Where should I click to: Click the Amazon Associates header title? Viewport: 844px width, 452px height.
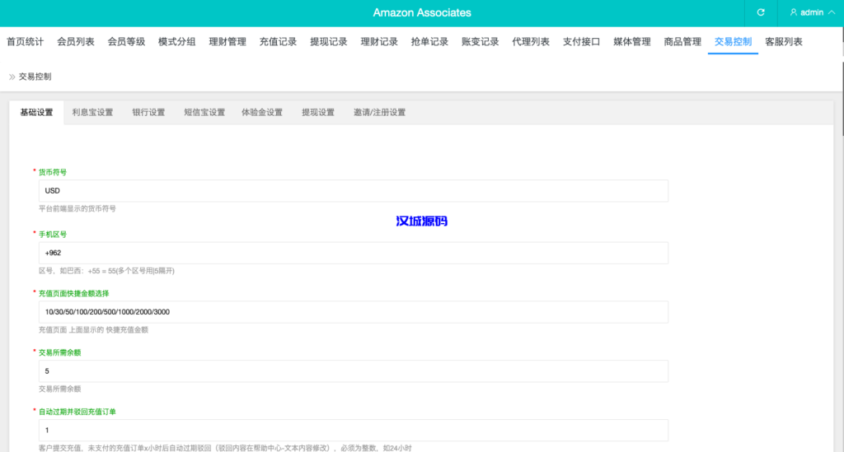coord(422,12)
